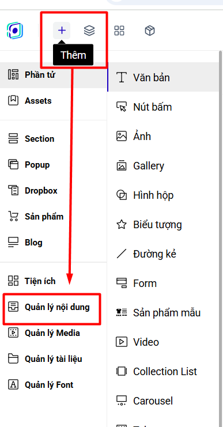This screenshot has height=427, width=223.
Task: Click the app logo icon
Action: (15, 31)
